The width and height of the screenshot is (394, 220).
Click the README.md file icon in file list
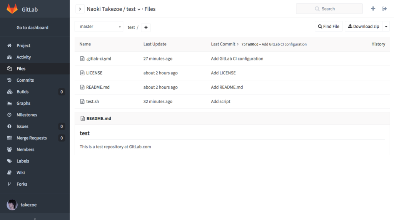point(82,87)
